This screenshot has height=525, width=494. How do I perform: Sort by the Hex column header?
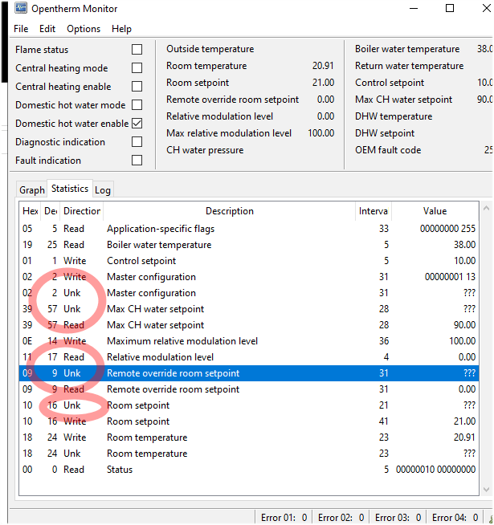tap(30, 211)
